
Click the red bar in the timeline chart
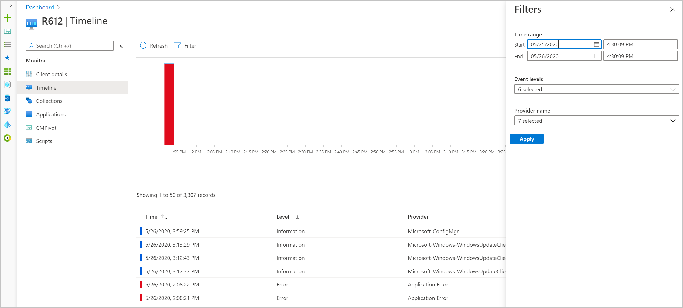coord(169,104)
